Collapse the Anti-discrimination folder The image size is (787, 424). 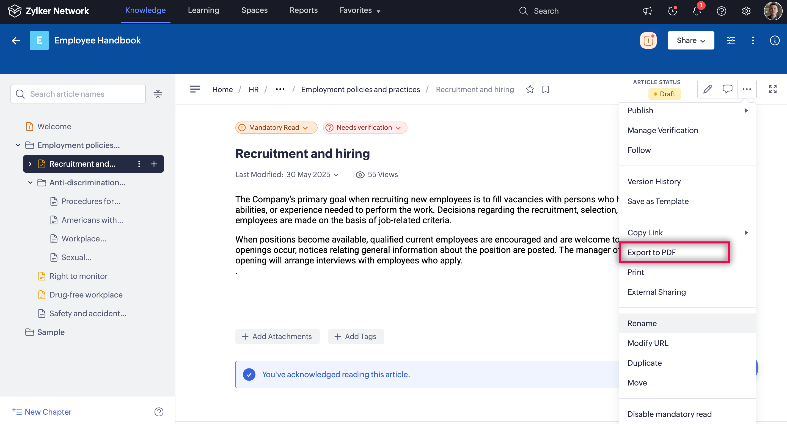point(30,183)
